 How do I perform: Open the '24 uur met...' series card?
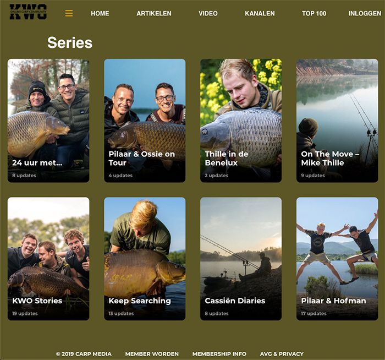[48, 121]
